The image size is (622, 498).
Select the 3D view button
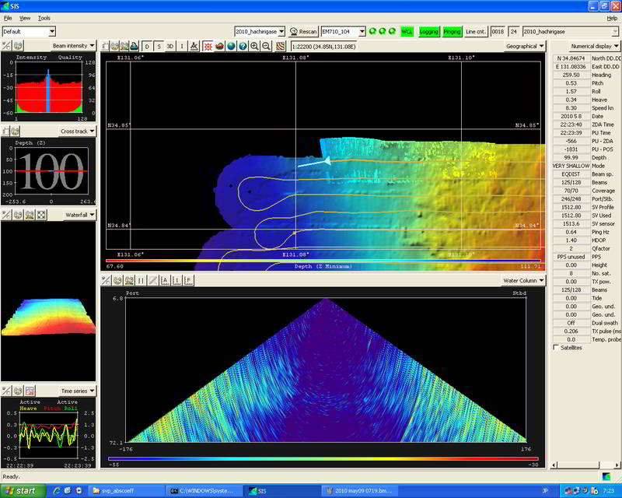pyautogui.click(x=170, y=47)
